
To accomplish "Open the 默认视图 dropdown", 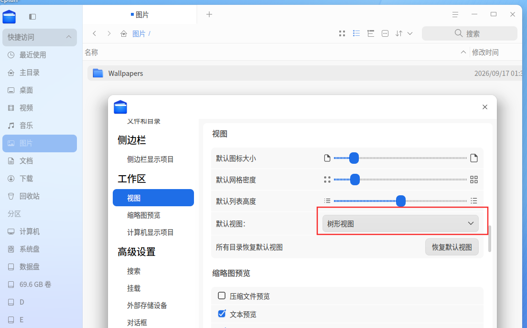I will [x=400, y=223].
